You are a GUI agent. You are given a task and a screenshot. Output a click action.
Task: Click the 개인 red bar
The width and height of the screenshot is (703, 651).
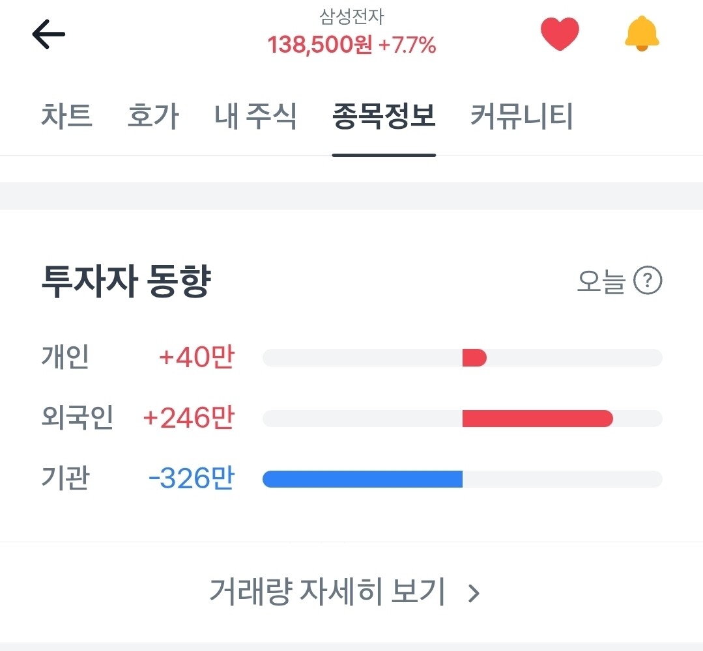coord(474,357)
